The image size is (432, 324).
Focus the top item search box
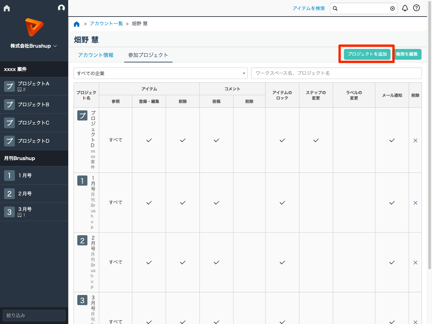(364, 8)
